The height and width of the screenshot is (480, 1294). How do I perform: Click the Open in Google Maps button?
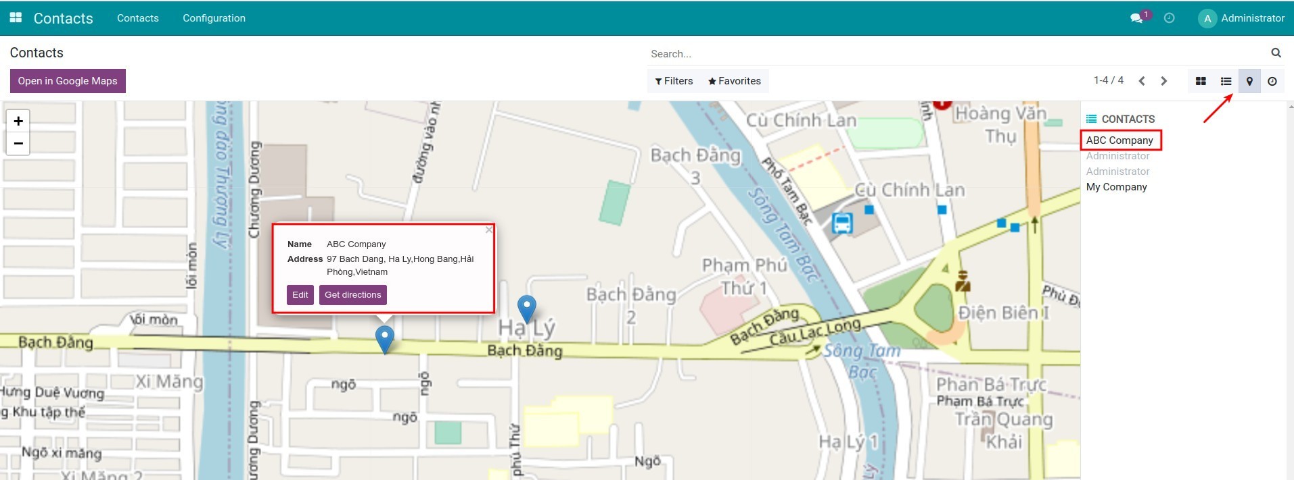pyautogui.click(x=68, y=81)
